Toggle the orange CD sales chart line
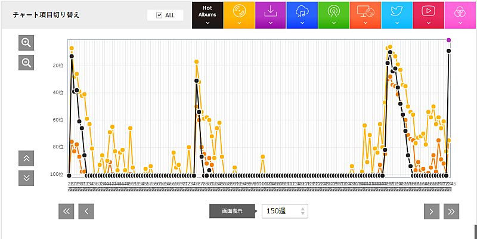Screen dimensions: 477x239 click(x=239, y=14)
